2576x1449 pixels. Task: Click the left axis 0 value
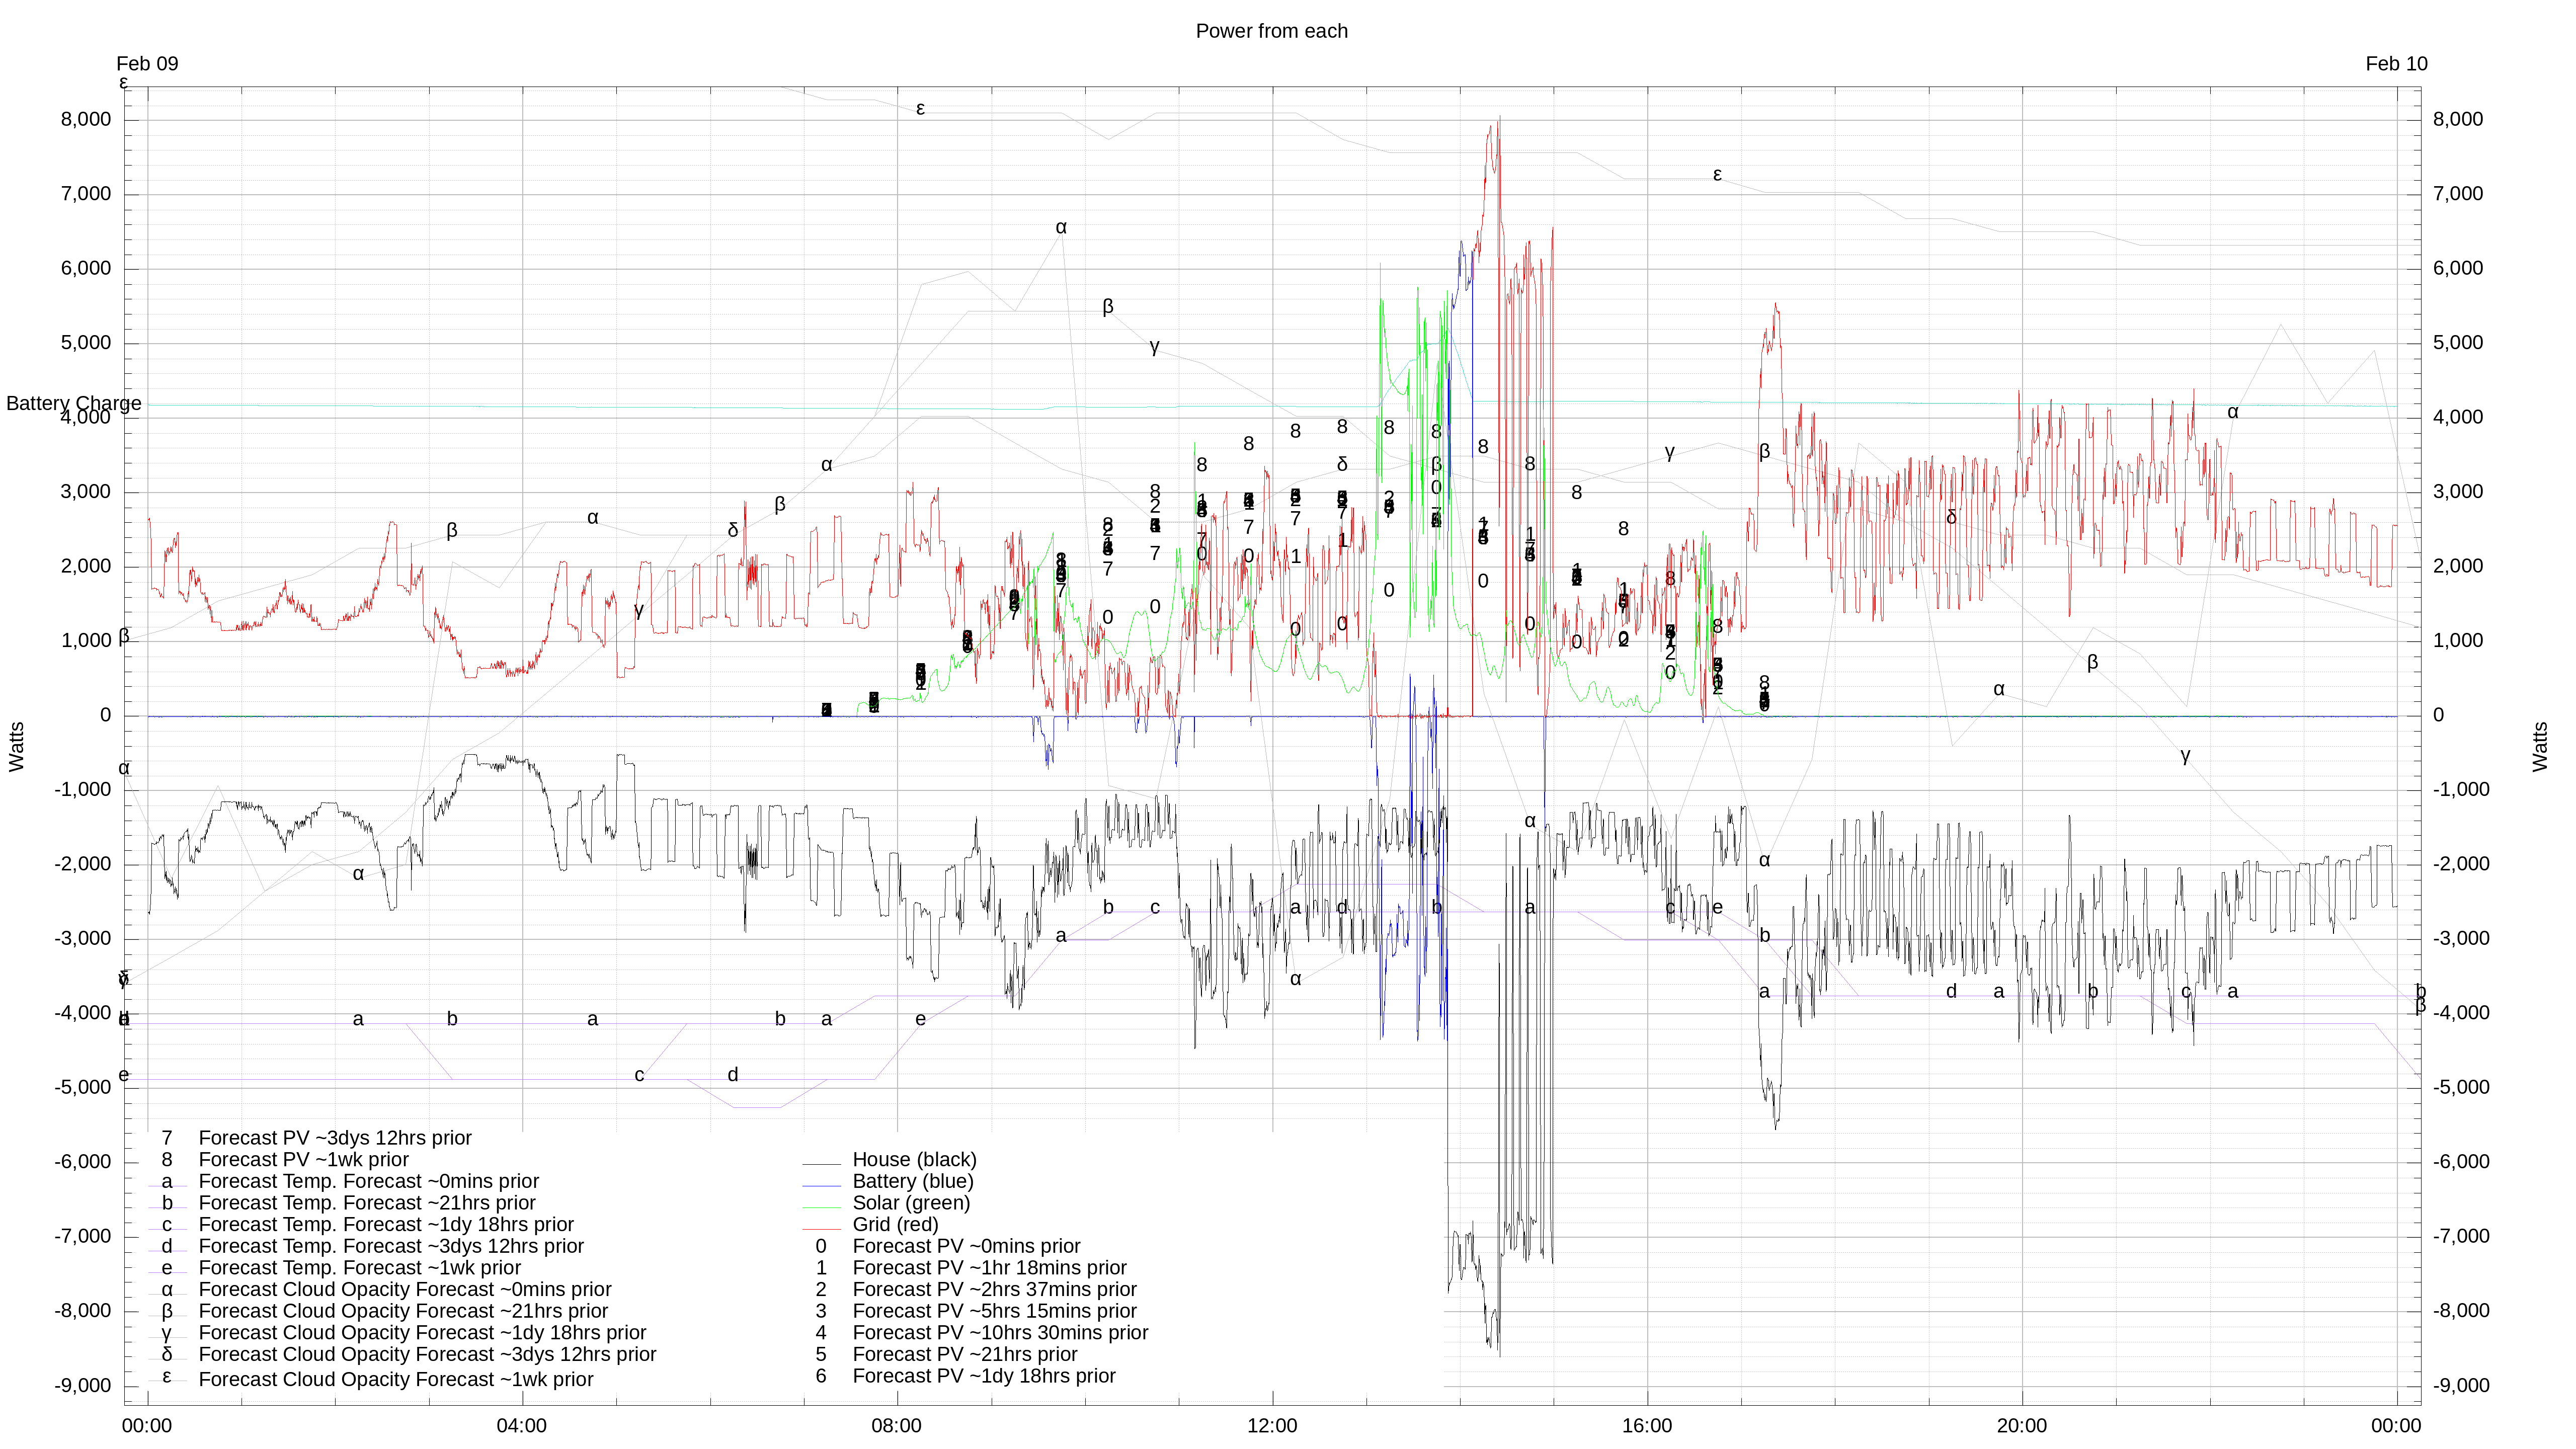coord(105,715)
